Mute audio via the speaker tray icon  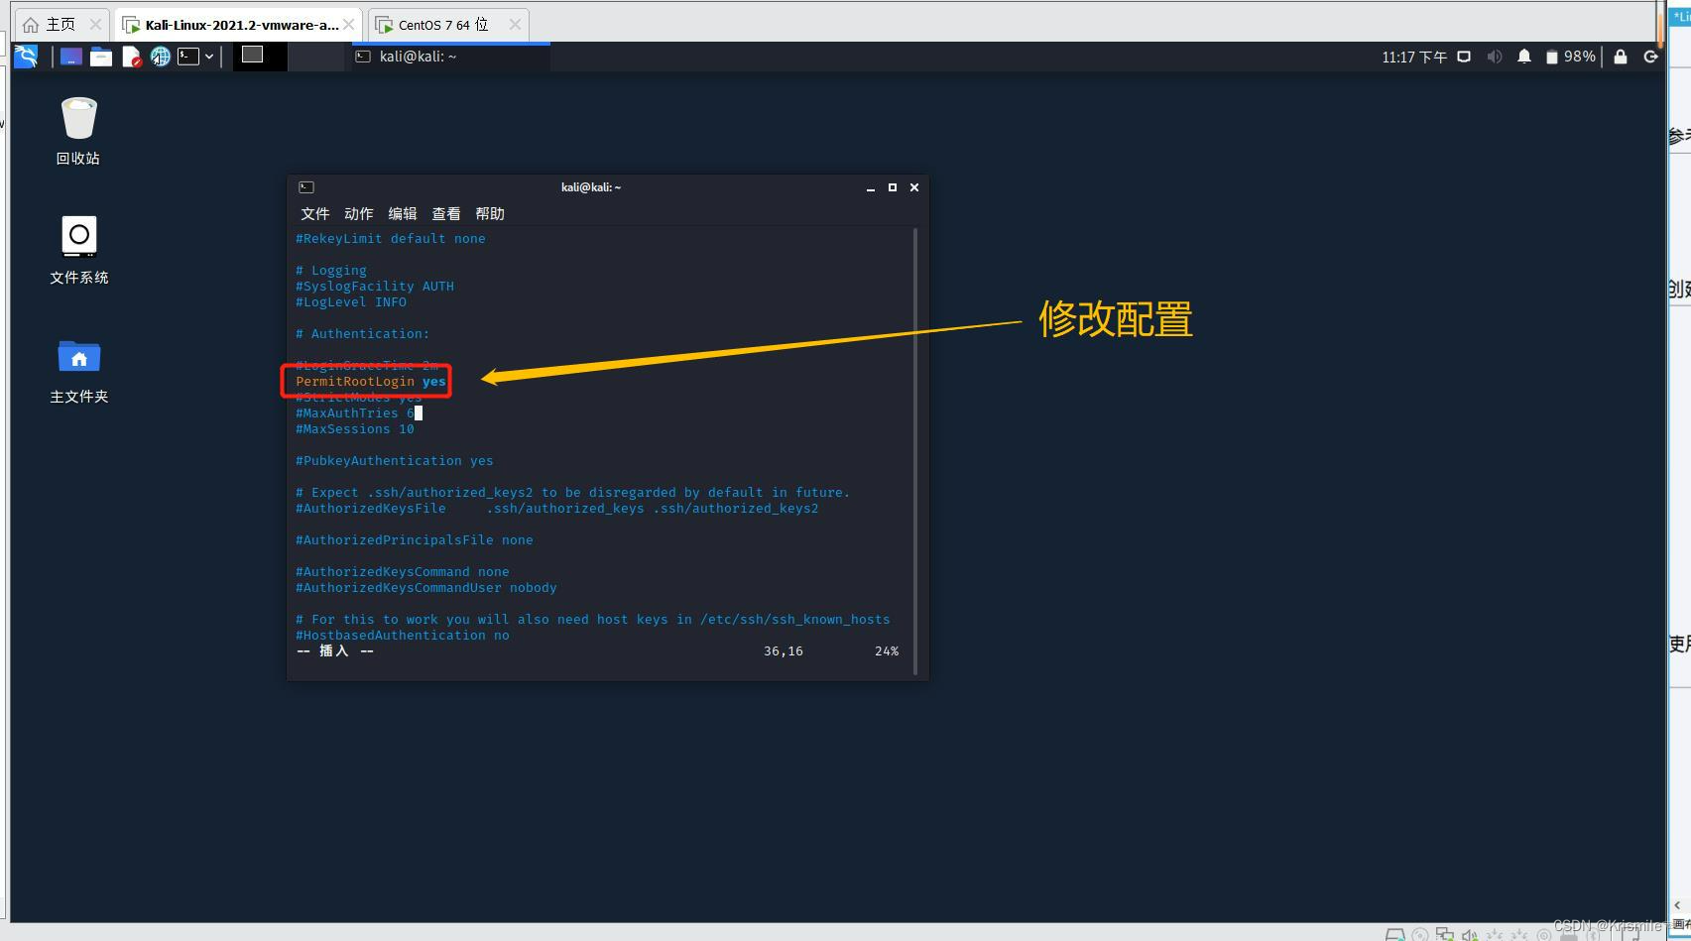(1494, 57)
